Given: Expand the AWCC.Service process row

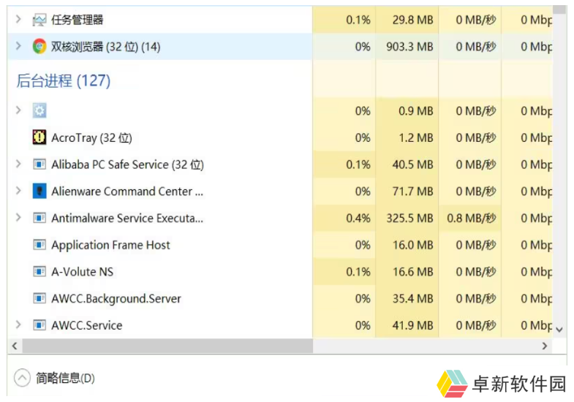Looking at the screenshot, I should [x=18, y=325].
